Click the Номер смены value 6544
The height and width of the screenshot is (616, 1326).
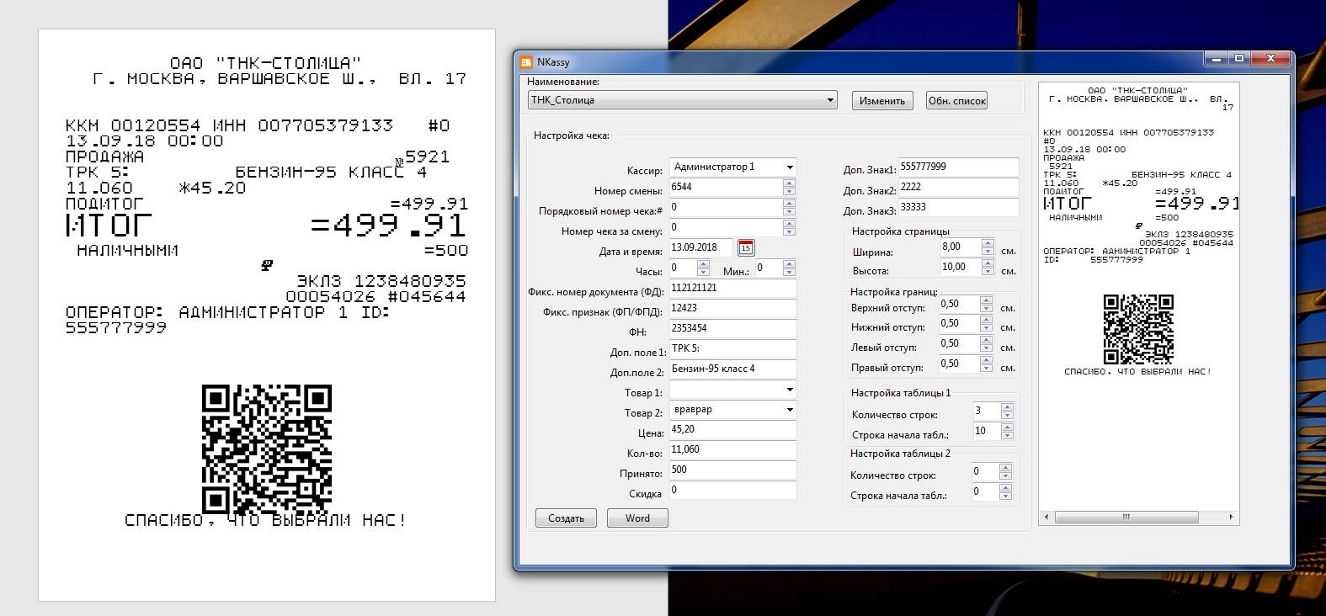click(682, 187)
